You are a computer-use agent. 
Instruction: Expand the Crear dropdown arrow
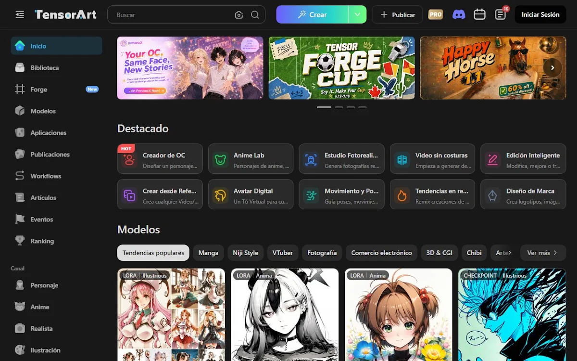357,14
